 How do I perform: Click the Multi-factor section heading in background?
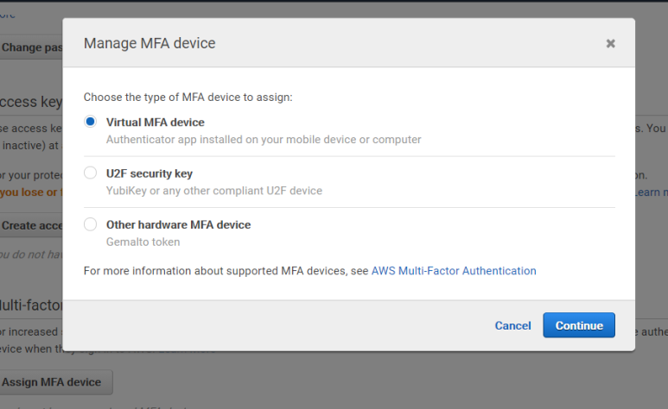[31, 305]
